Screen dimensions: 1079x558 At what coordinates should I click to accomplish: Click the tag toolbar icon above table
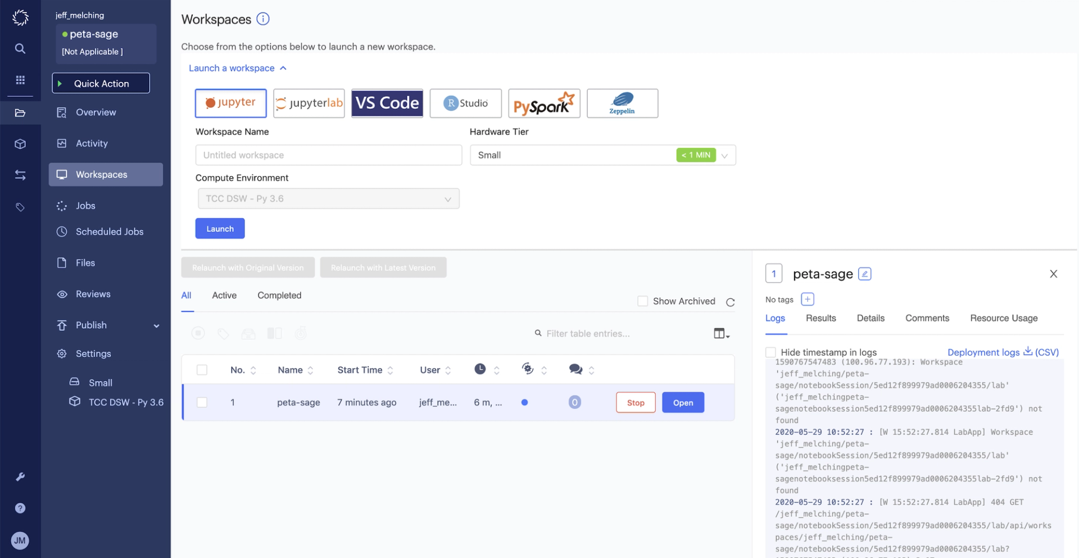223,334
